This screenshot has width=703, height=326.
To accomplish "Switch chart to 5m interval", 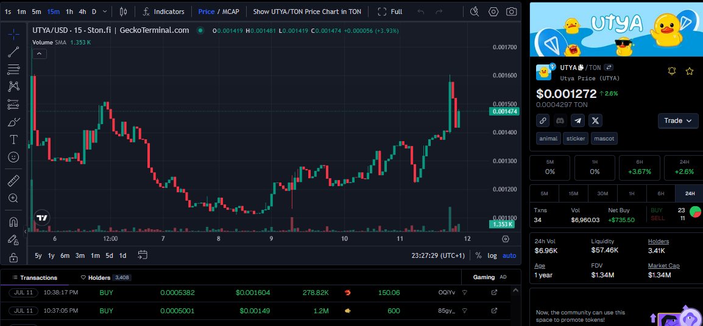I will (37, 12).
